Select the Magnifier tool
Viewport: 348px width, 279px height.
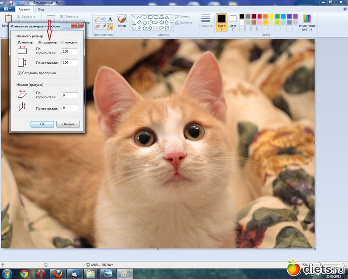[x=111, y=26]
